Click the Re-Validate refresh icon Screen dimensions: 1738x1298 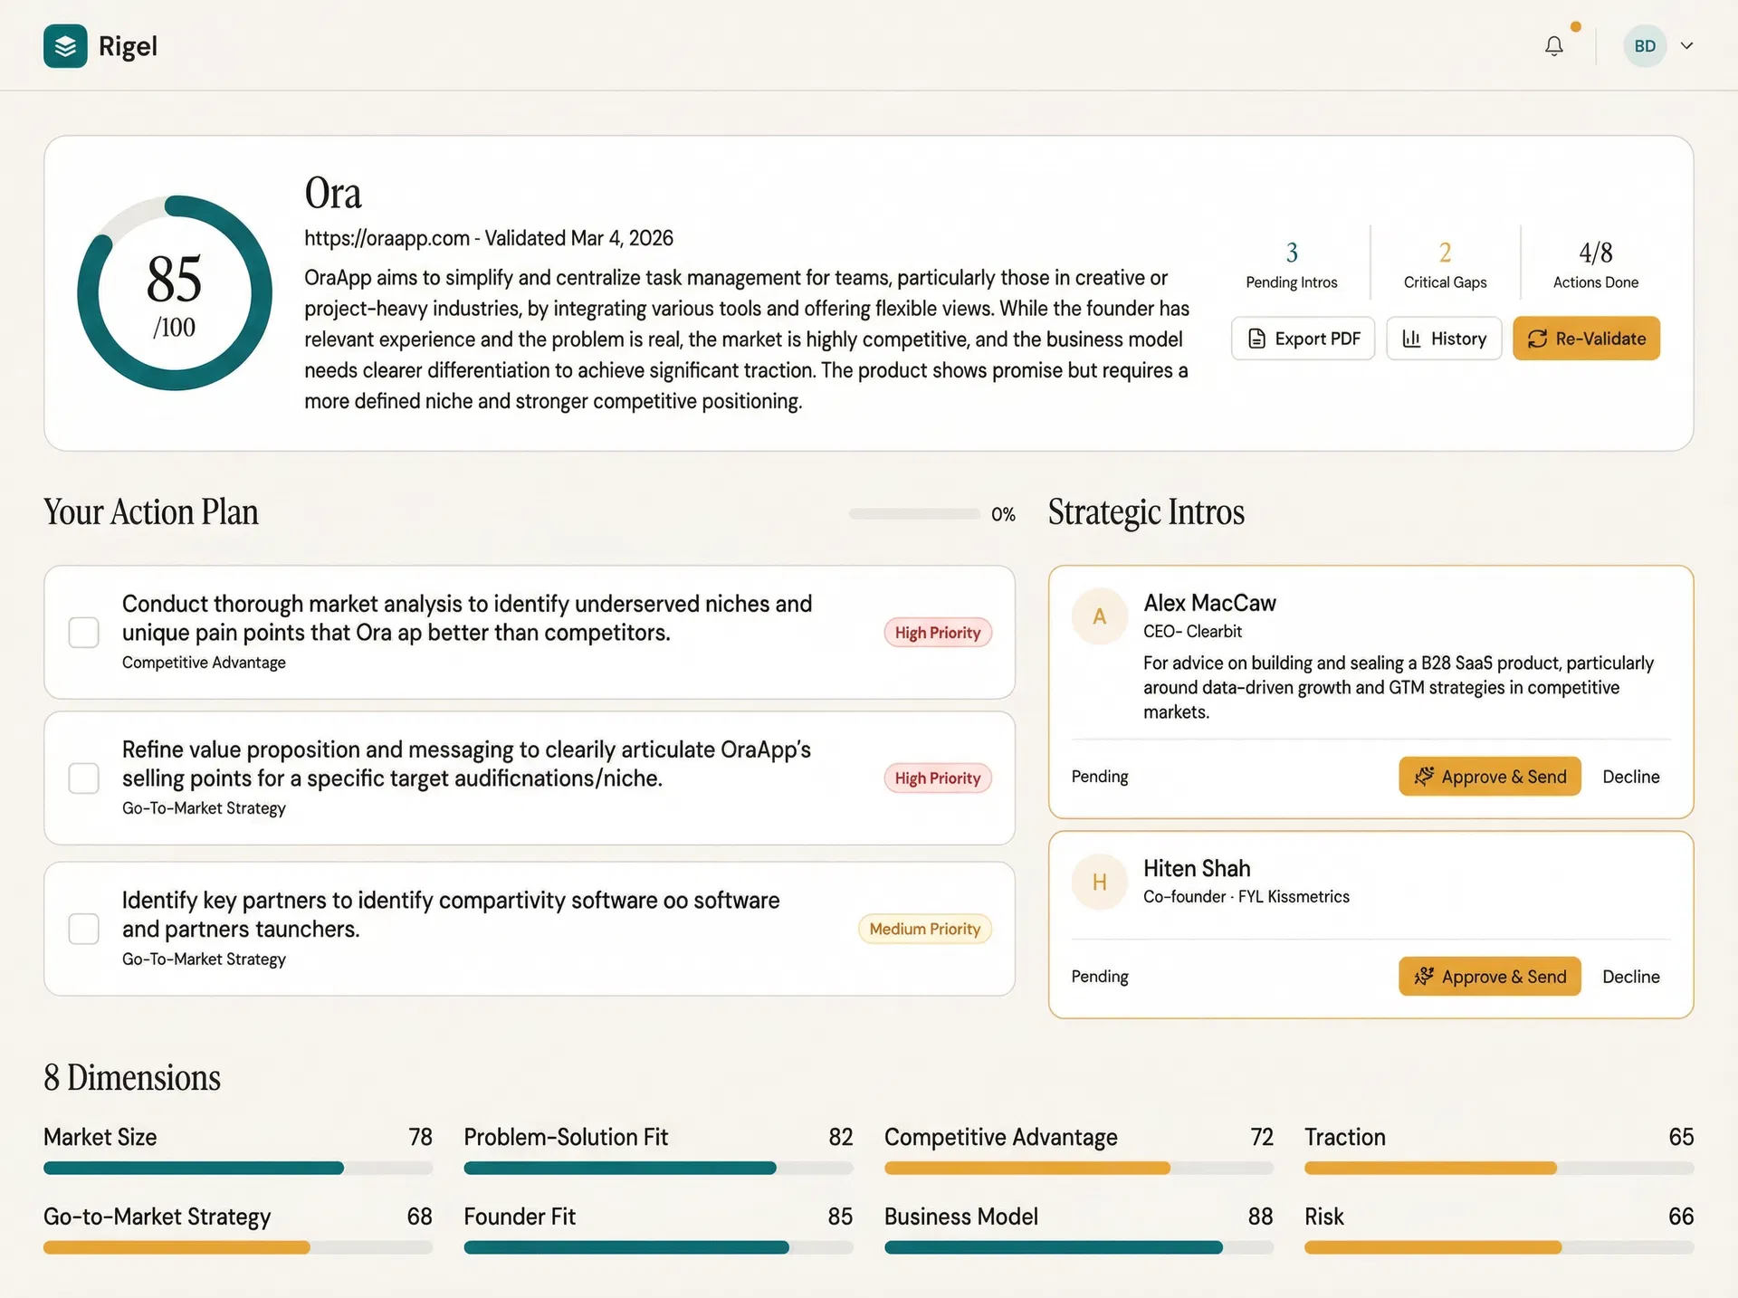1537,339
